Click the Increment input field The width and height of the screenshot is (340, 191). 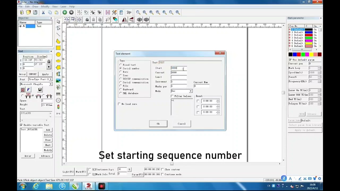coord(179,82)
